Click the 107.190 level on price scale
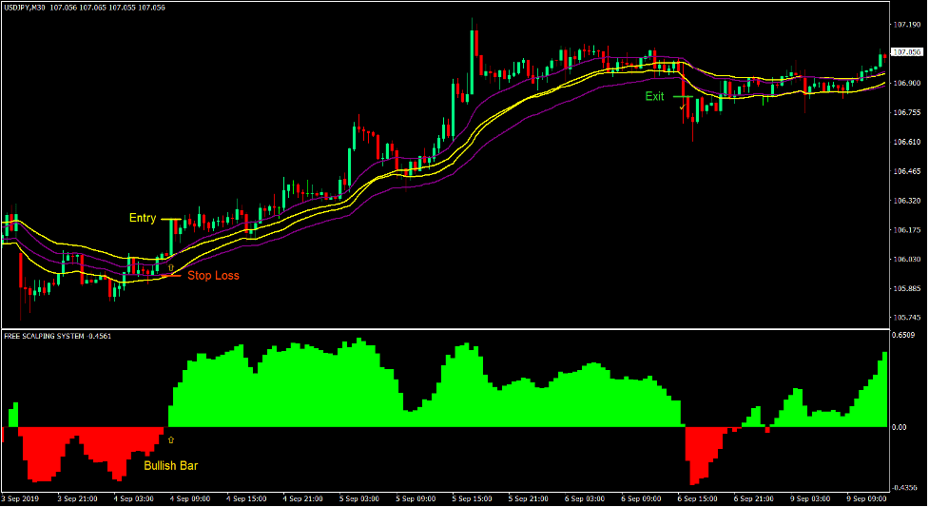This screenshot has width=929, height=507. click(x=906, y=25)
